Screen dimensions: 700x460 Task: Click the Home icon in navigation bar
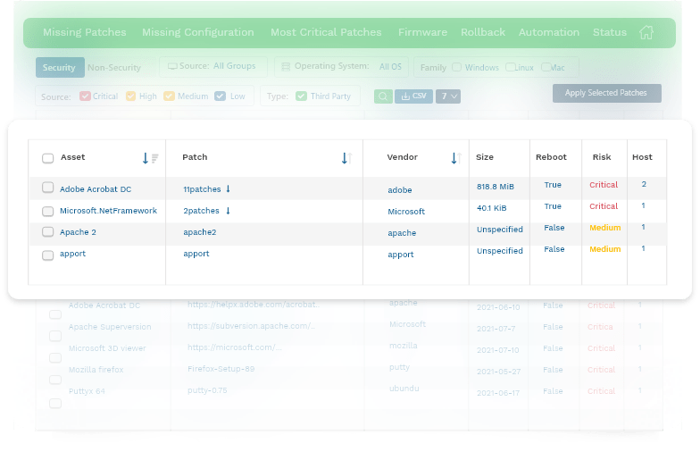pyautogui.click(x=646, y=32)
